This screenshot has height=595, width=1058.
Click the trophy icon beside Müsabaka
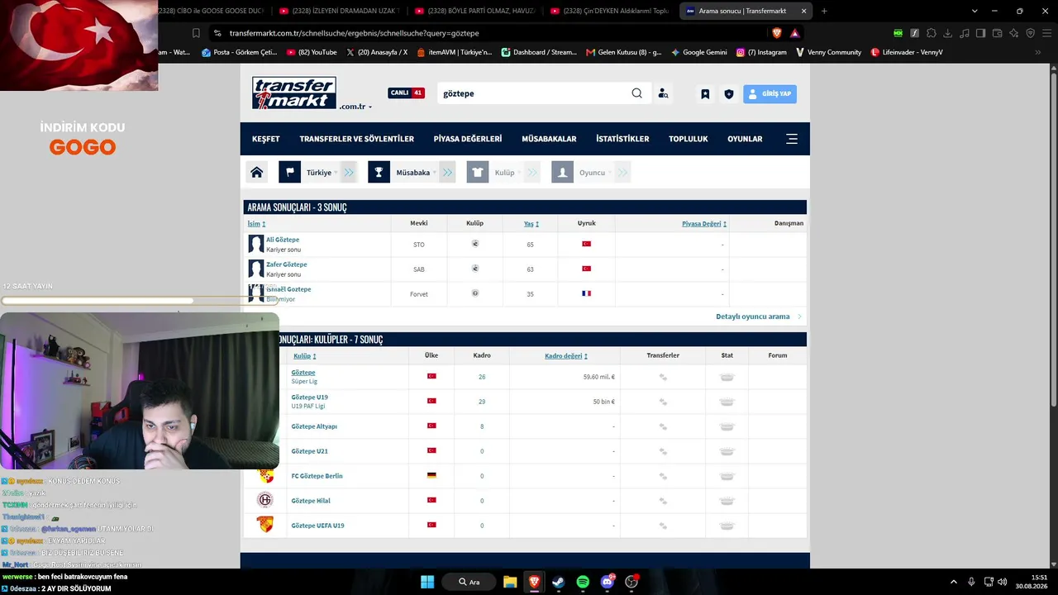(x=379, y=173)
